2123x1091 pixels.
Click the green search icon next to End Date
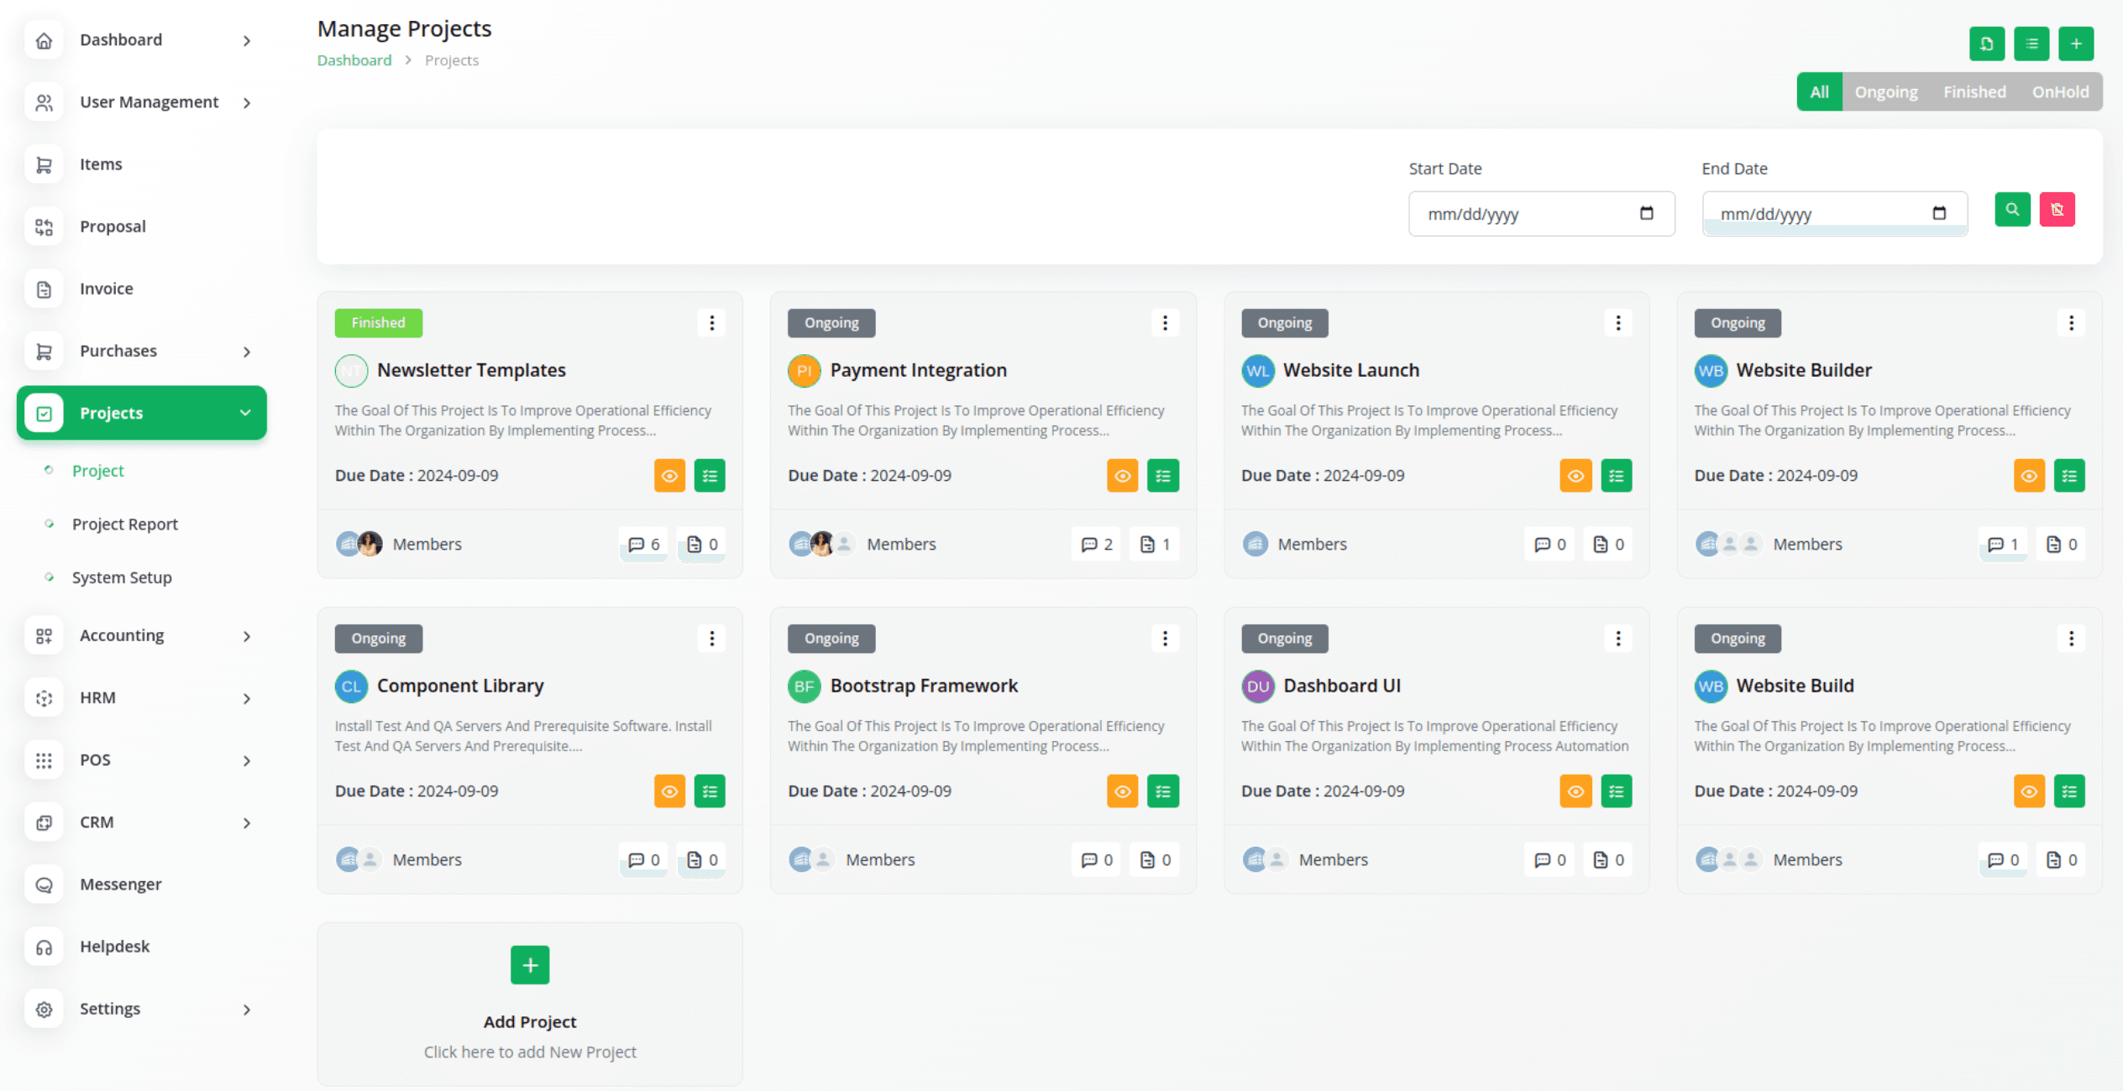tap(2012, 210)
